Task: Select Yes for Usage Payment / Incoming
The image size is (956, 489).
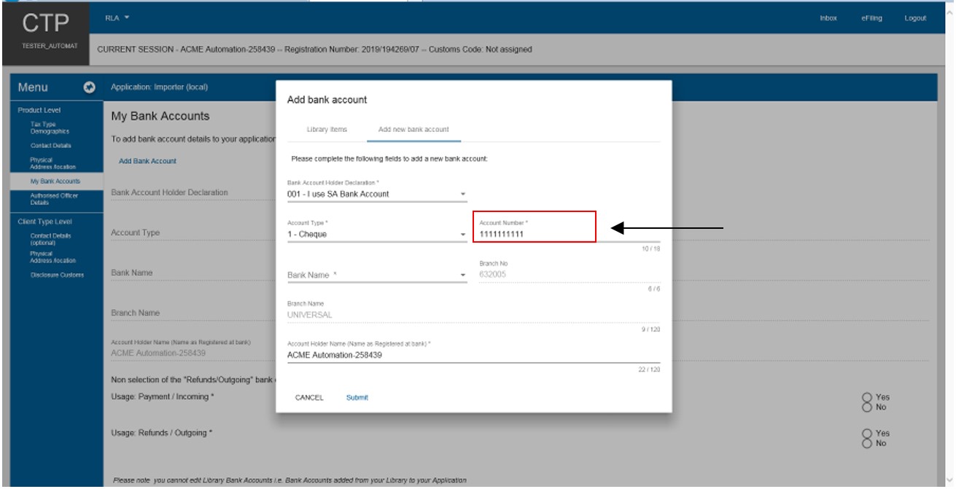Action: click(867, 397)
